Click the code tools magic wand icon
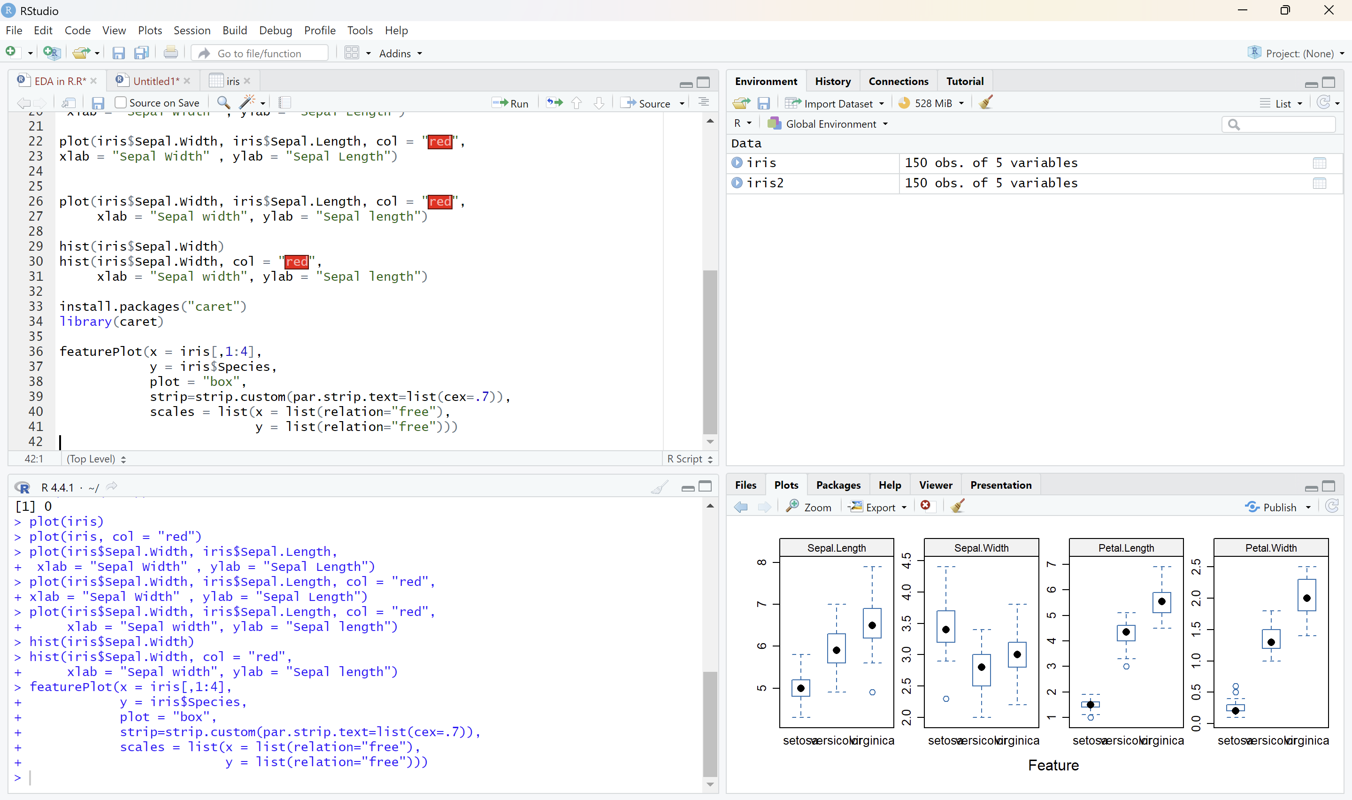The height and width of the screenshot is (800, 1352). (x=247, y=102)
